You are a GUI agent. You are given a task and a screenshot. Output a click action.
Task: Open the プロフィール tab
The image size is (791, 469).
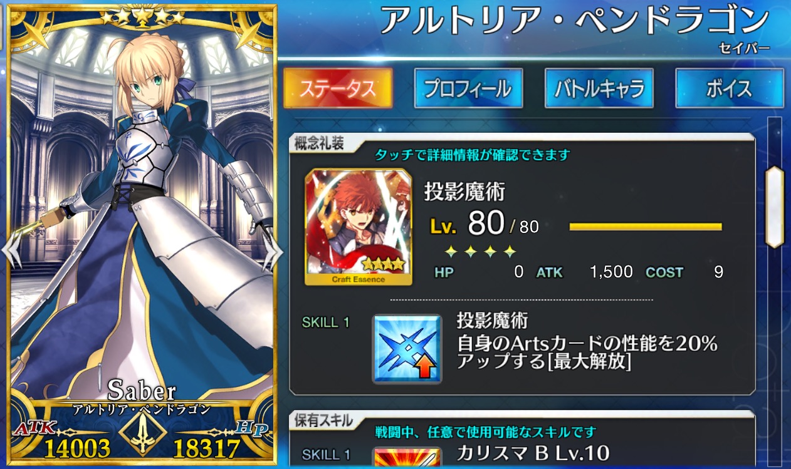[468, 88]
